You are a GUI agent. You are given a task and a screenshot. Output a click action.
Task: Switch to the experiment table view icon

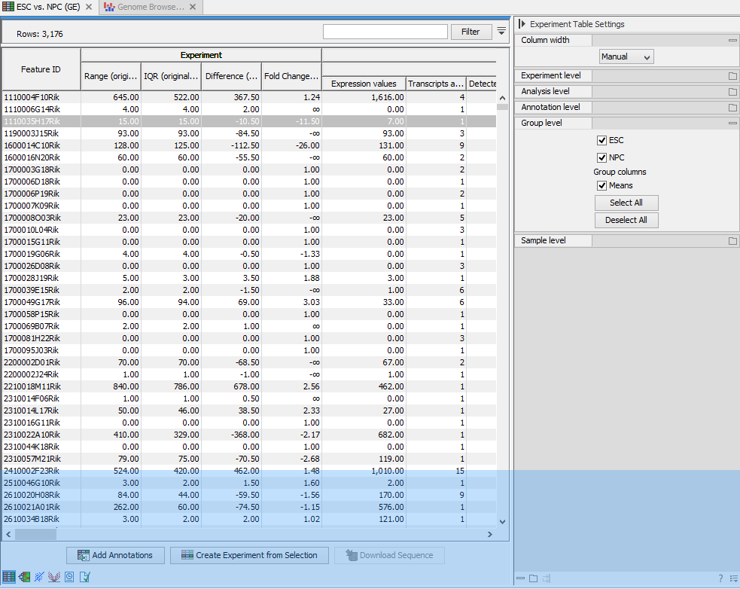pos(9,577)
